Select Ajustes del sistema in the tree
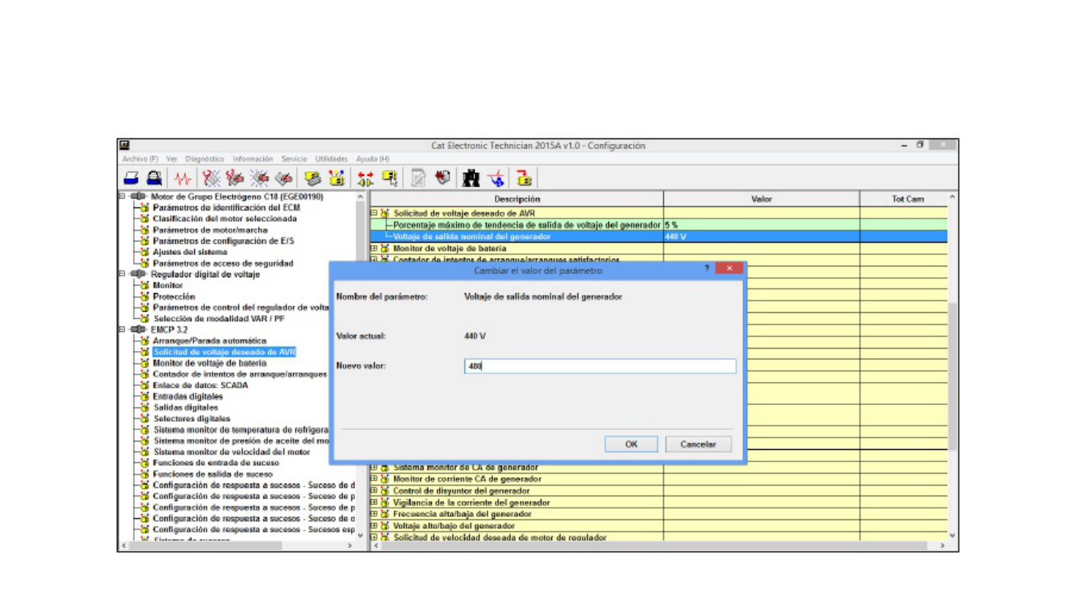This screenshot has height=606, width=1076. point(190,252)
